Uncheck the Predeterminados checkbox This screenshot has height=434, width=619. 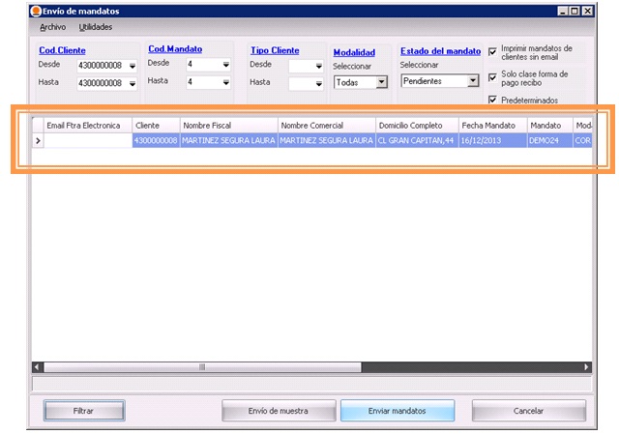(493, 100)
